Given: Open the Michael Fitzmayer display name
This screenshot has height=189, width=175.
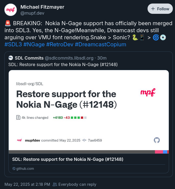Looking at the screenshot, I should (x=42, y=7).
